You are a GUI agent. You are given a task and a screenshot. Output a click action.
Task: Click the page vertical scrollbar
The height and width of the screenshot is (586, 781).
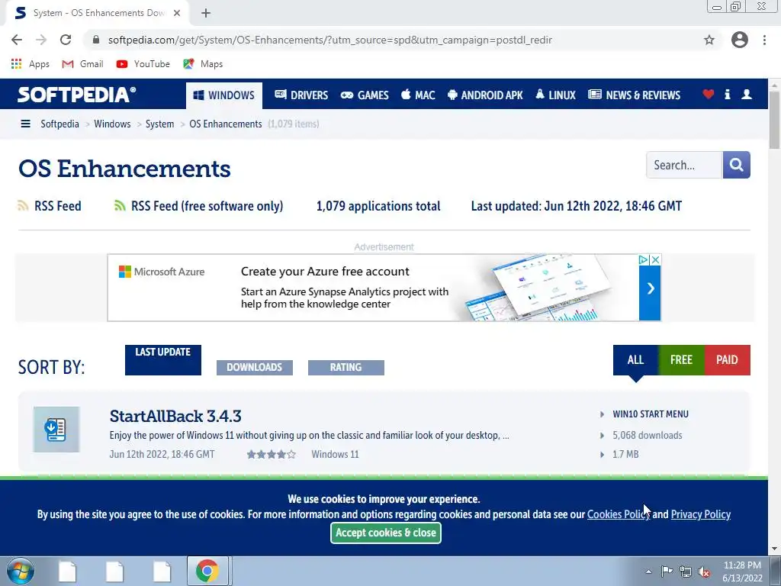pyautogui.click(x=775, y=120)
